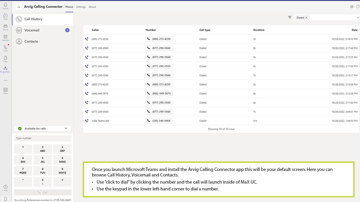Open the Activity bell icon in Teams sidebar
The image size is (360, 202).
pos(6,6)
